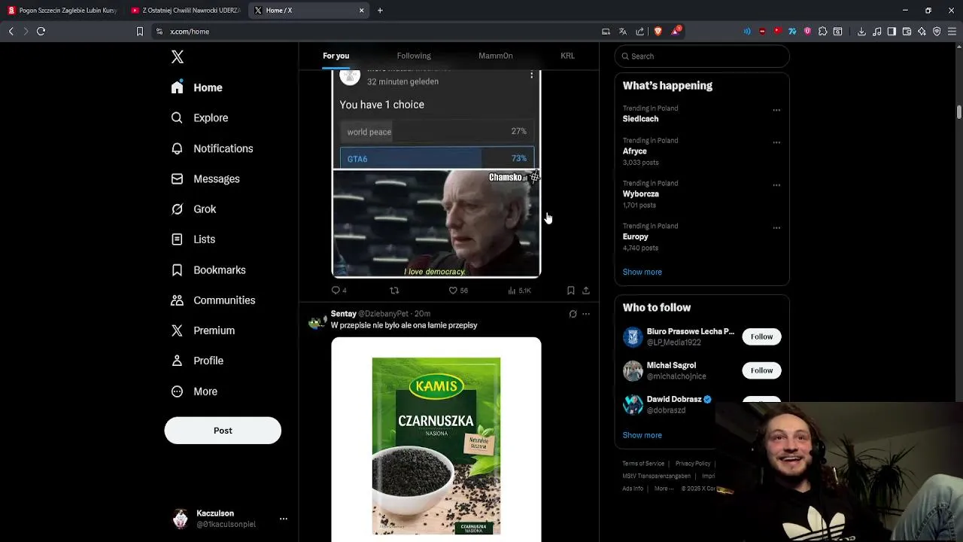Open options for the Afryce trend

tap(776, 142)
